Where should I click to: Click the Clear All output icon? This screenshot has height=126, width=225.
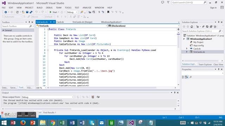pos(93,97)
